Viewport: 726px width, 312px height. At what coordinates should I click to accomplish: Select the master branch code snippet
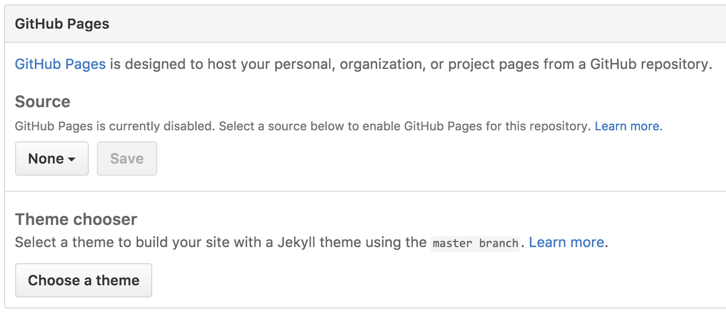point(475,243)
